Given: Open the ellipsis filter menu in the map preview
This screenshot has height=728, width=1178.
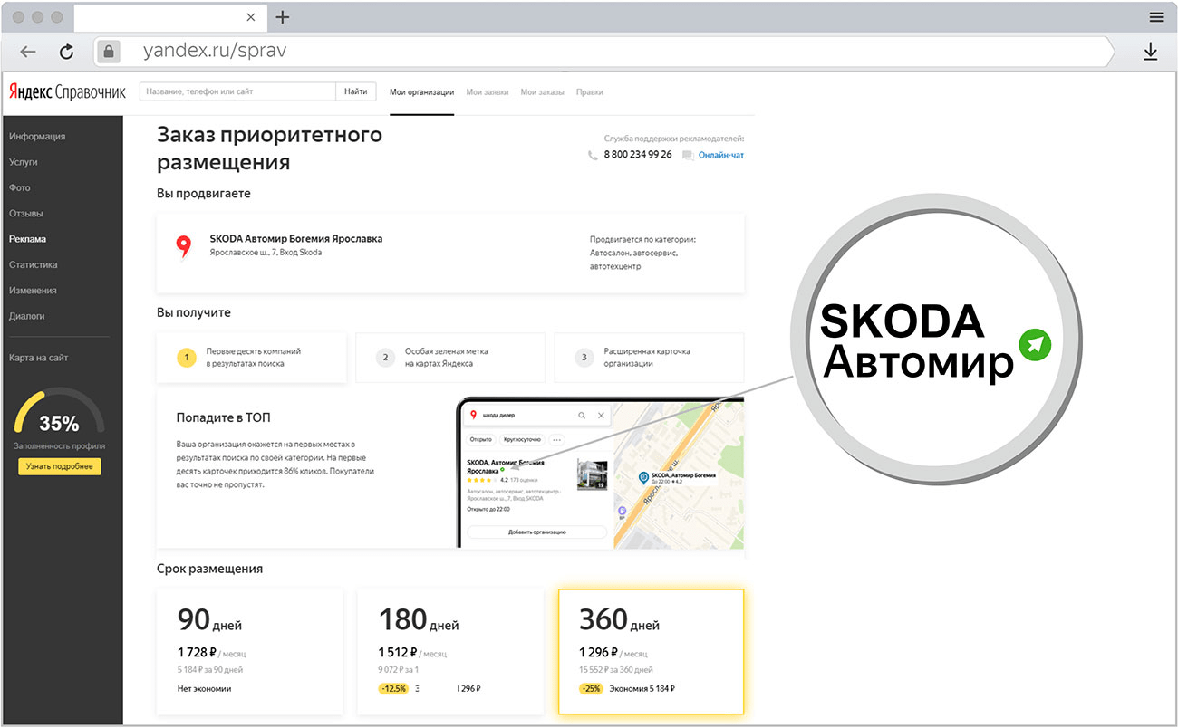Looking at the screenshot, I should pos(555,440).
